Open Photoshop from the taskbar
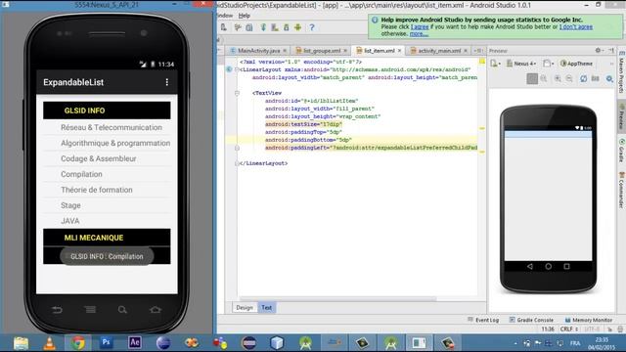The height and width of the screenshot is (352, 626). 107,342
